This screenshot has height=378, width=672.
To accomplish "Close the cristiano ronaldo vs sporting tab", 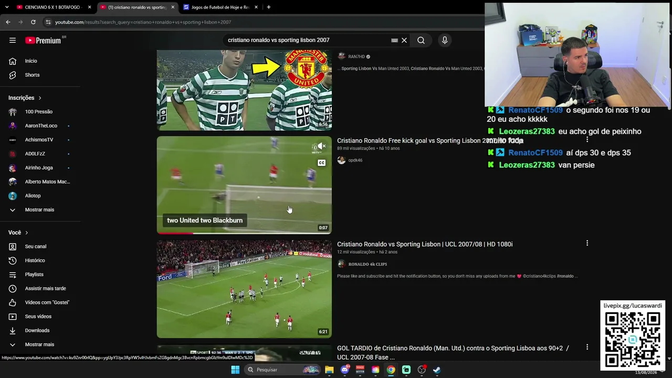I will pyautogui.click(x=173, y=7).
